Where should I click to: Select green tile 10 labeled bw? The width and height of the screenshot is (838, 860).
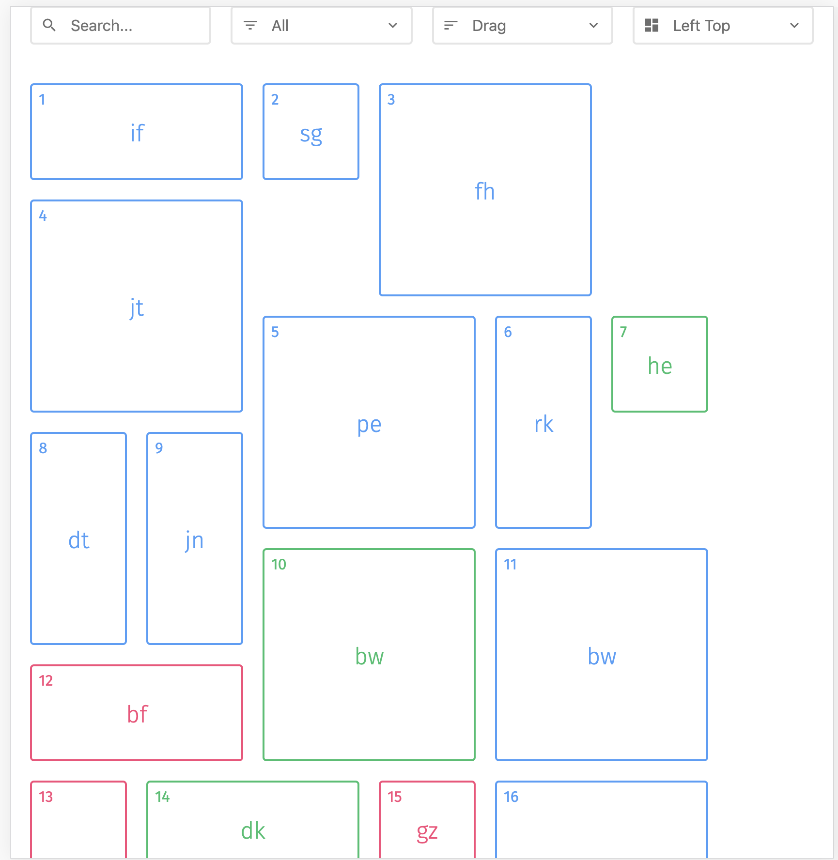pos(369,655)
